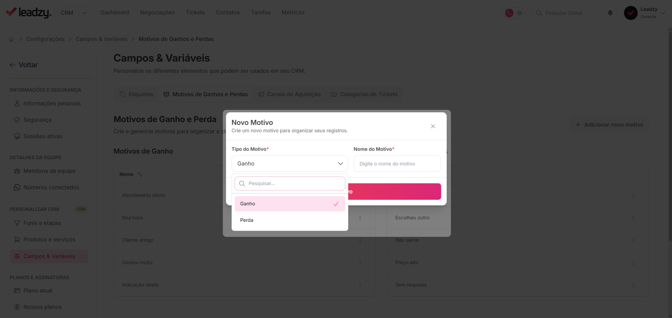
Task: Open the CRM module dropdown
Action: pos(74,13)
